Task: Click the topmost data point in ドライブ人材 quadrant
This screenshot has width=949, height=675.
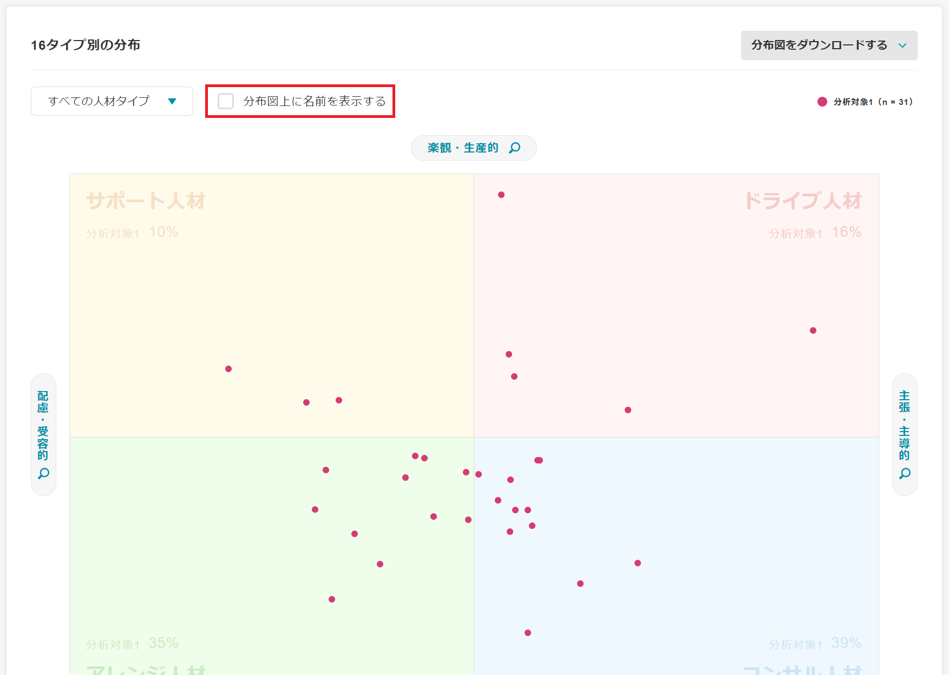Action: click(x=501, y=195)
